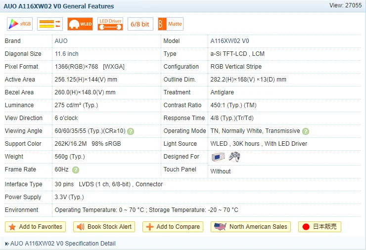Add panel to Compare list
The height and width of the screenshot is (250, 366).
[173, 227]
